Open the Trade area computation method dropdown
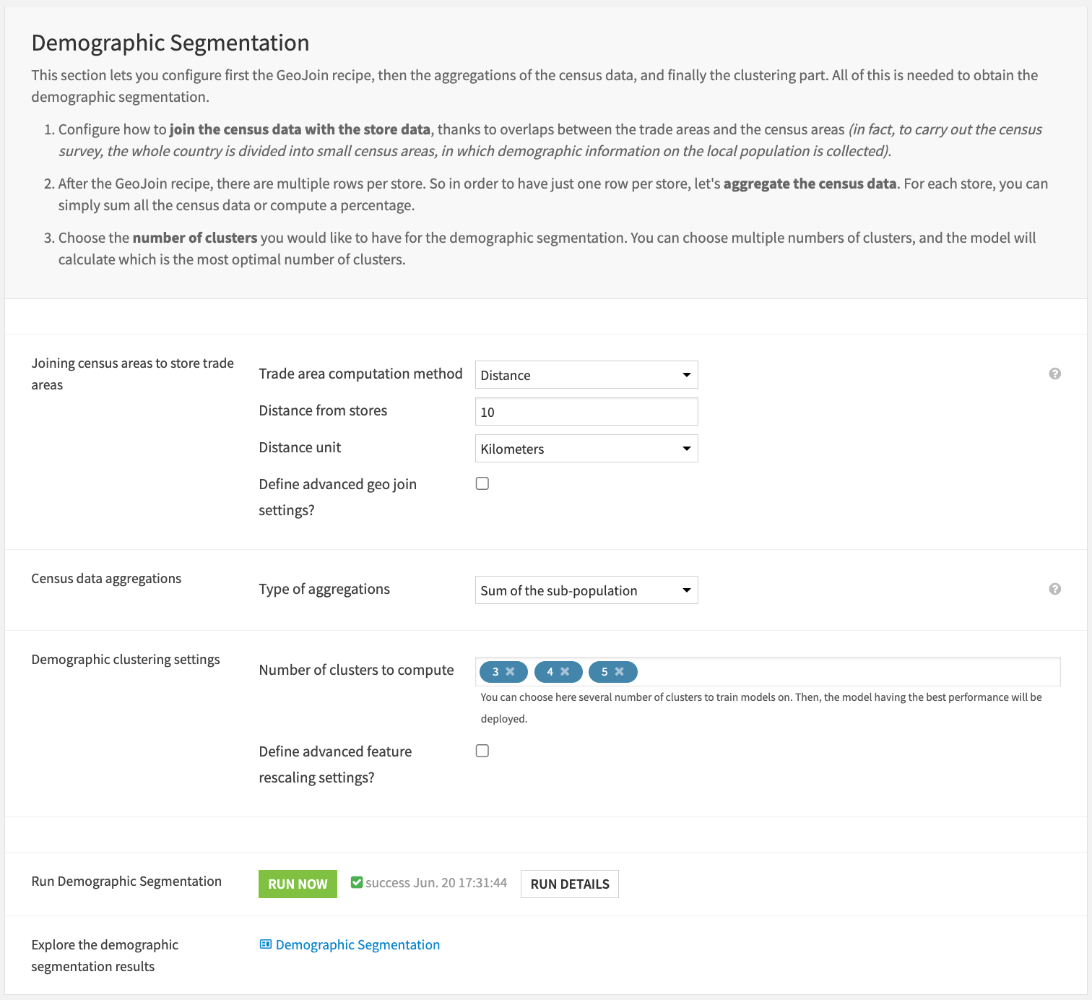 586,374
